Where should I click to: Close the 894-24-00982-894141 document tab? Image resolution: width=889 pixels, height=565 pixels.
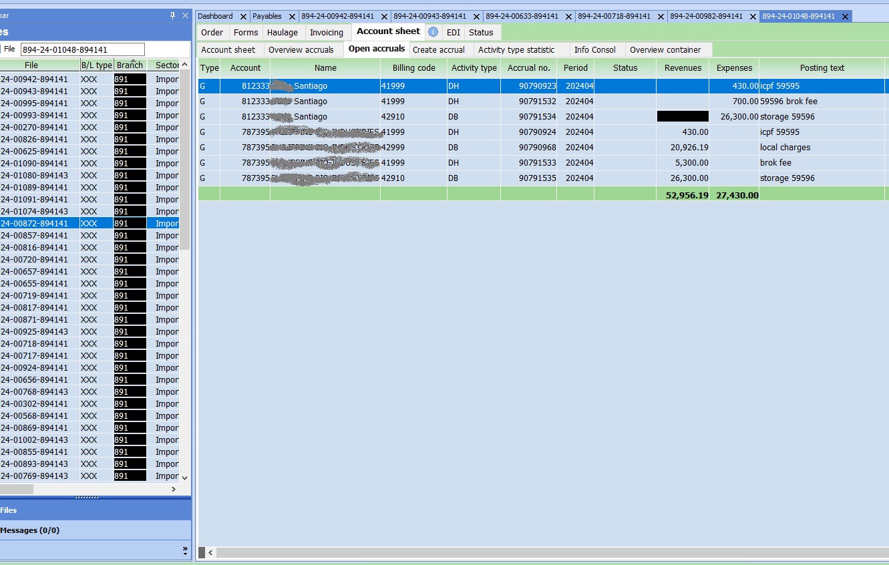coord(753,17)
